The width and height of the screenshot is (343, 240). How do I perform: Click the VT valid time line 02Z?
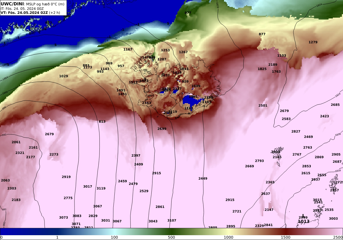click(30, 13)
